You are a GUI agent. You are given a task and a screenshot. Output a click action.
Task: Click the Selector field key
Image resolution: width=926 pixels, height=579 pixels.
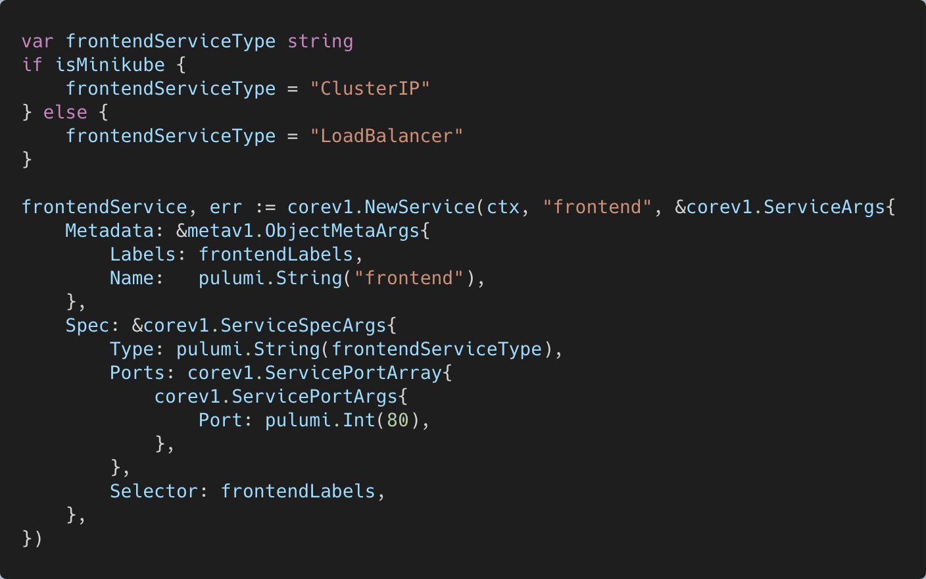tap(154, 491)
